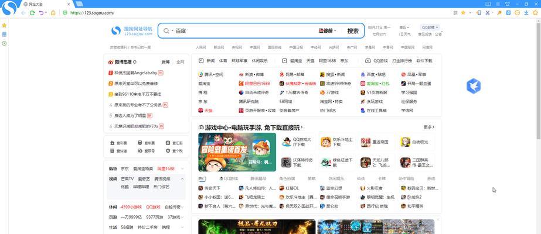Open a new tab with the tab-bar button

click(79, 4)
